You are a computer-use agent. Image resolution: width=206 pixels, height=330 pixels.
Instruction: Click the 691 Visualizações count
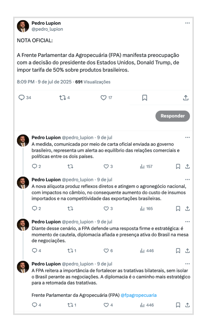click(x=93, y=82)
